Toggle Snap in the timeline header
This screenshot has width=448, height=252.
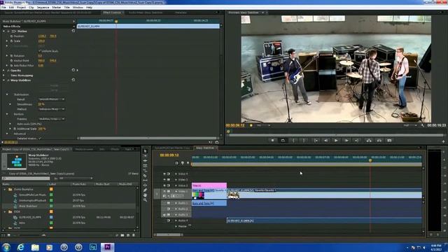(x=176, y=163)
